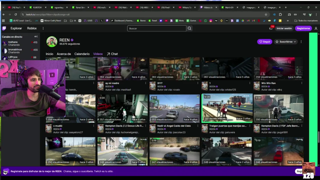Reload the page with the refresh icon
Viewport: 320px width, 180px height.
15,14
